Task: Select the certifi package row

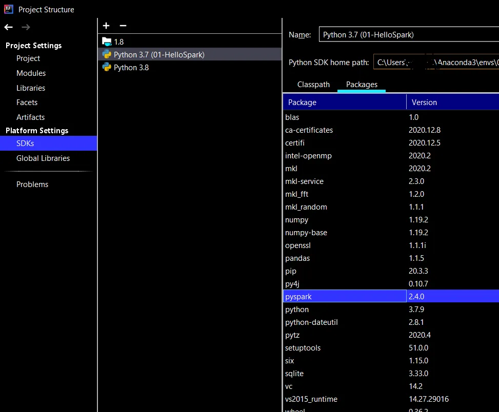Action: [391, 143]
